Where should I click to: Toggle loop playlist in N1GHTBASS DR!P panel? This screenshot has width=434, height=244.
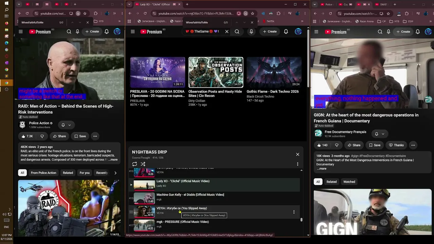tap(135, 164)
